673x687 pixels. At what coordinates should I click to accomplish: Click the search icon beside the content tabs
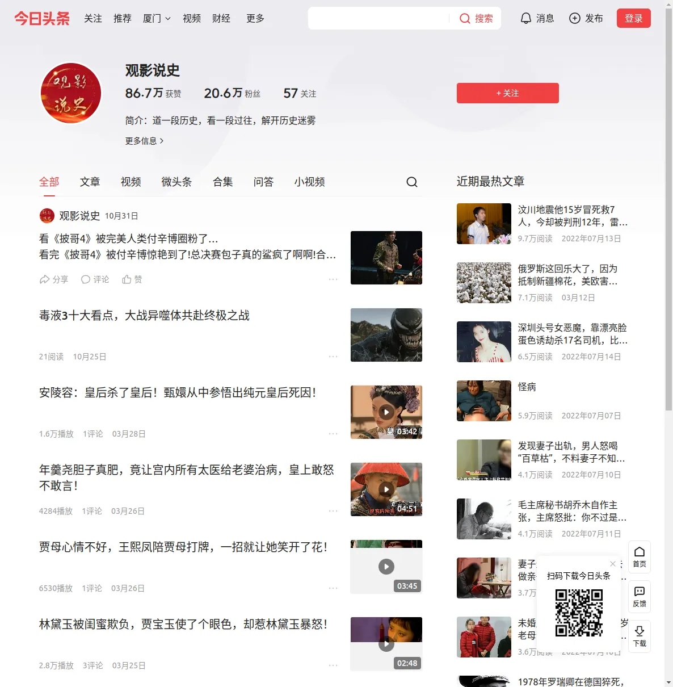click(412, 182)
